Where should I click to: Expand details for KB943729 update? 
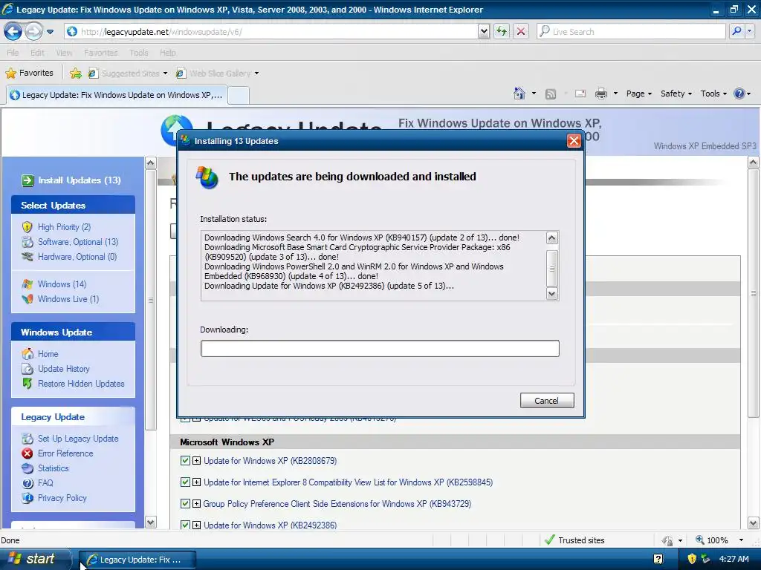tap(196, 504)
